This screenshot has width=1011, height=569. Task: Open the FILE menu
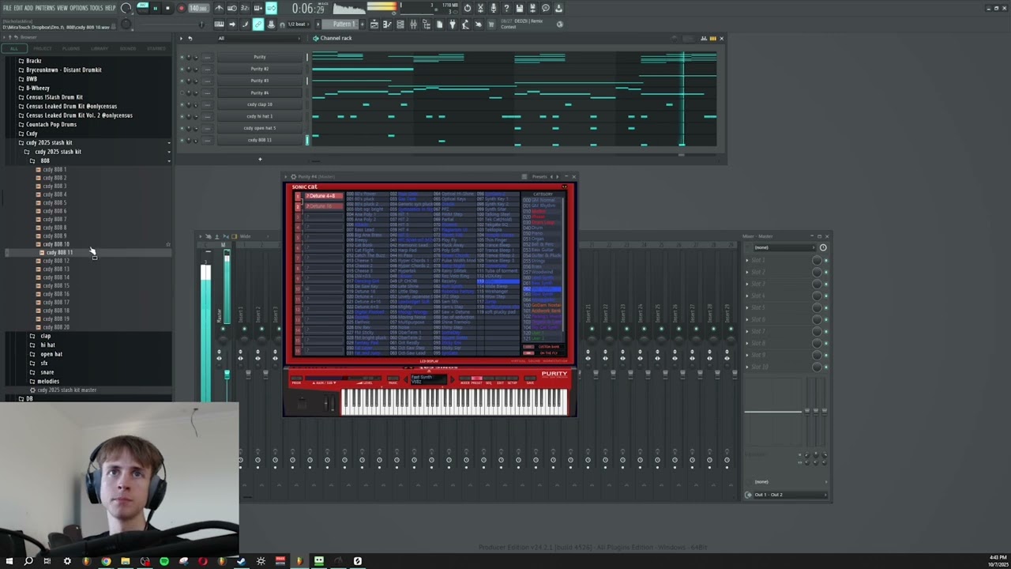tap(7, 8)
